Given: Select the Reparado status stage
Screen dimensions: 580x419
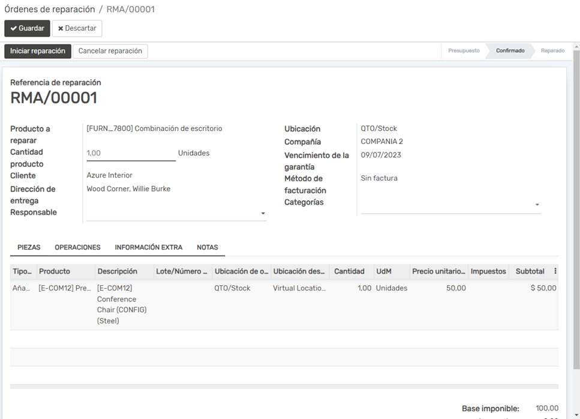Looking at the screenshot, I should 552,51.
